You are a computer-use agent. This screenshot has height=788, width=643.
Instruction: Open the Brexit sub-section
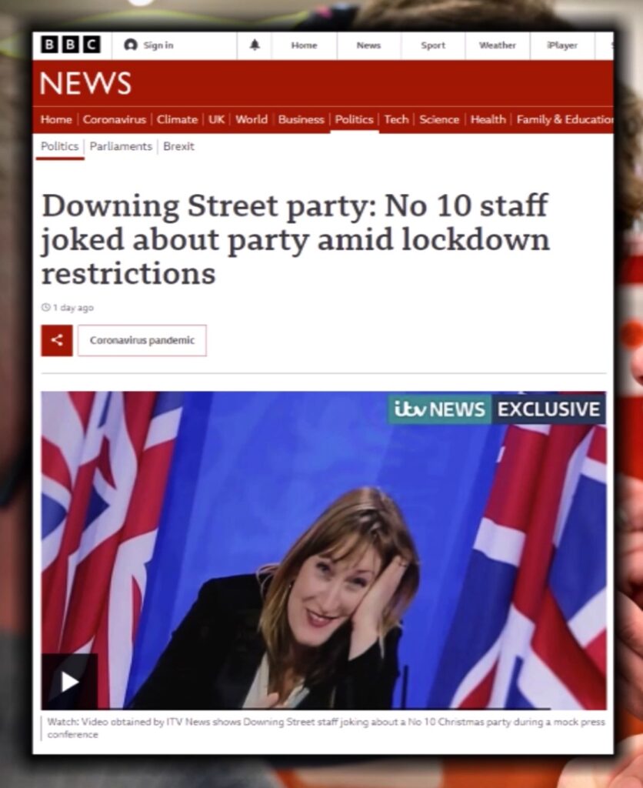click(178, 146)
